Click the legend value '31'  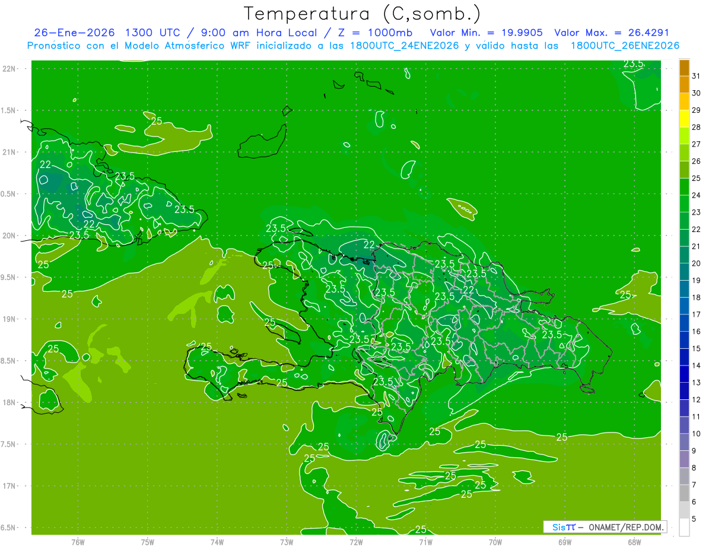coord(697,76)
